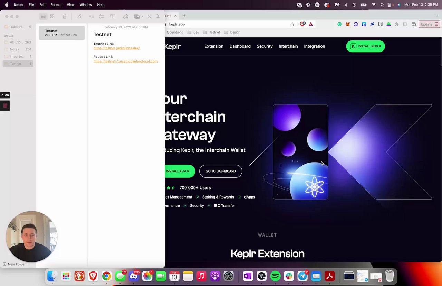Image resolution: width=442 pixels, height=286 pixels.
Task: Open the Operations bookmarks folder
Action: 175,32
